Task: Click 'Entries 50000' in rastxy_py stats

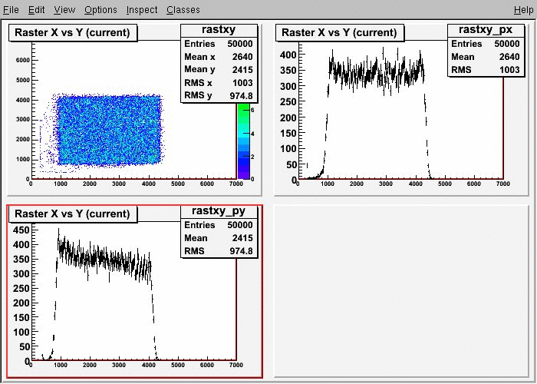Action: point(219,225)
